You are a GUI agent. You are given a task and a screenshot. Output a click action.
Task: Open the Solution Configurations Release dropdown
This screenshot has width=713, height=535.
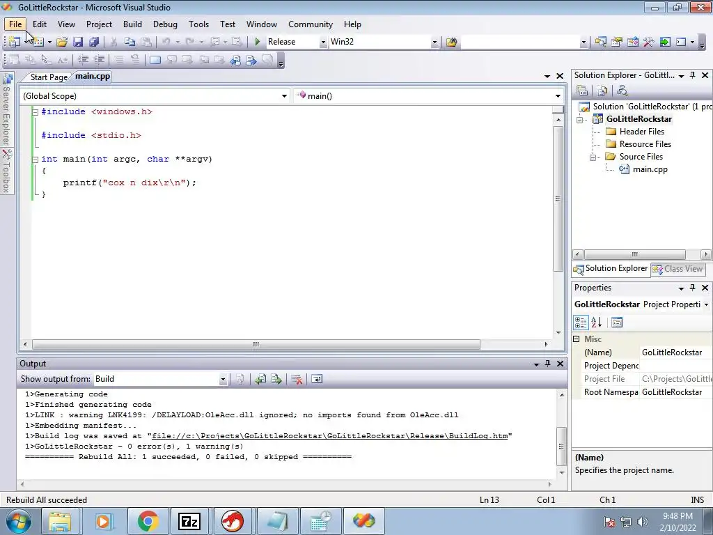[323, 42]
